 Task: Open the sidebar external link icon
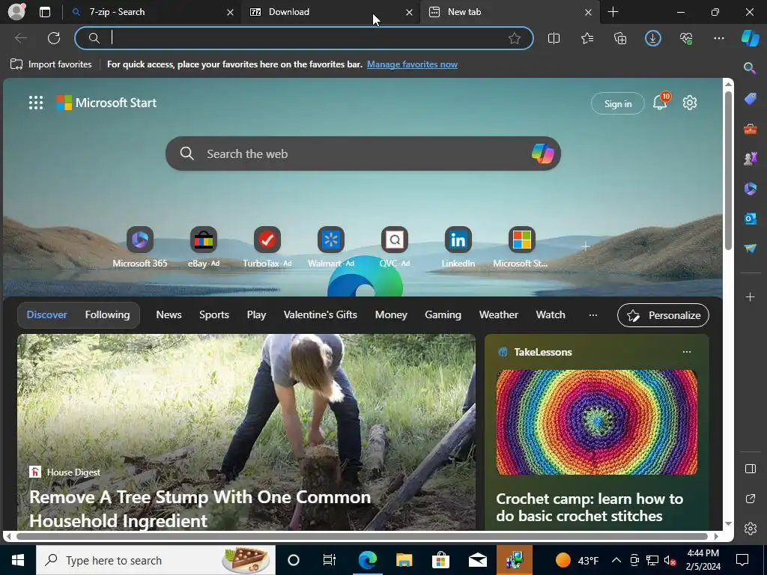pos(750,499)
